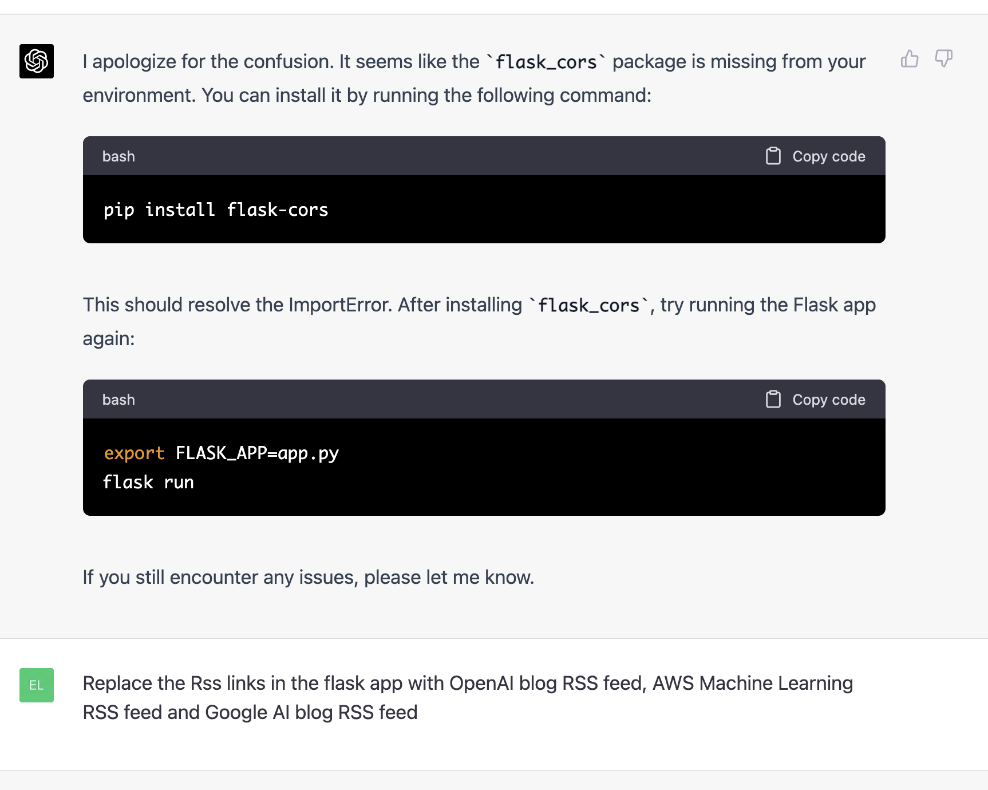Viewport: 988px width, 790px height.
Task: Click the first code block header bar
Action: pos(458,156)
